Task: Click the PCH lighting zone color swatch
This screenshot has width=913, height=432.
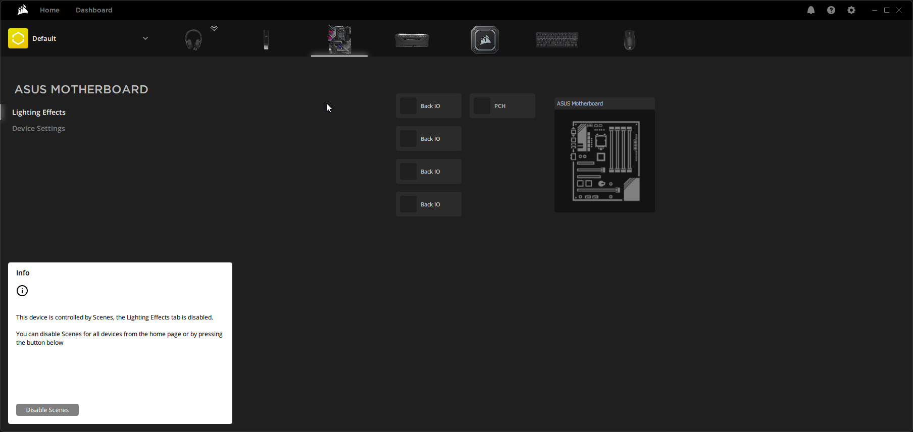Action: pos(482,106)
